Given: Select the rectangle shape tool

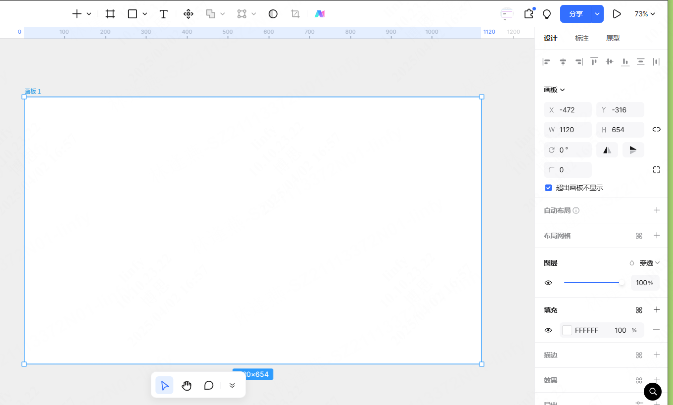Looking at the screenshot, I should pyautogui.click(x=133, y=14).
